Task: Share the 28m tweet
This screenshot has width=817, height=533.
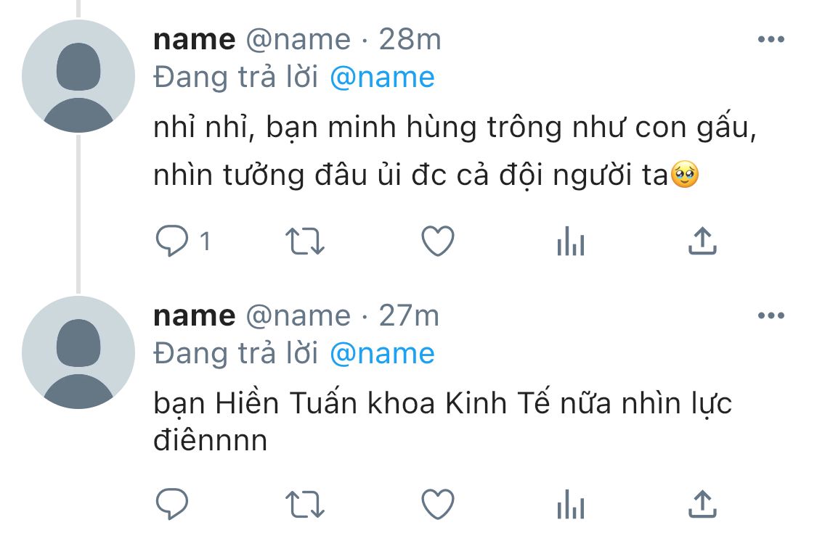Action: [702, 241]
